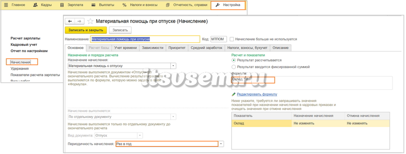Click the Показатель column header

262,116
